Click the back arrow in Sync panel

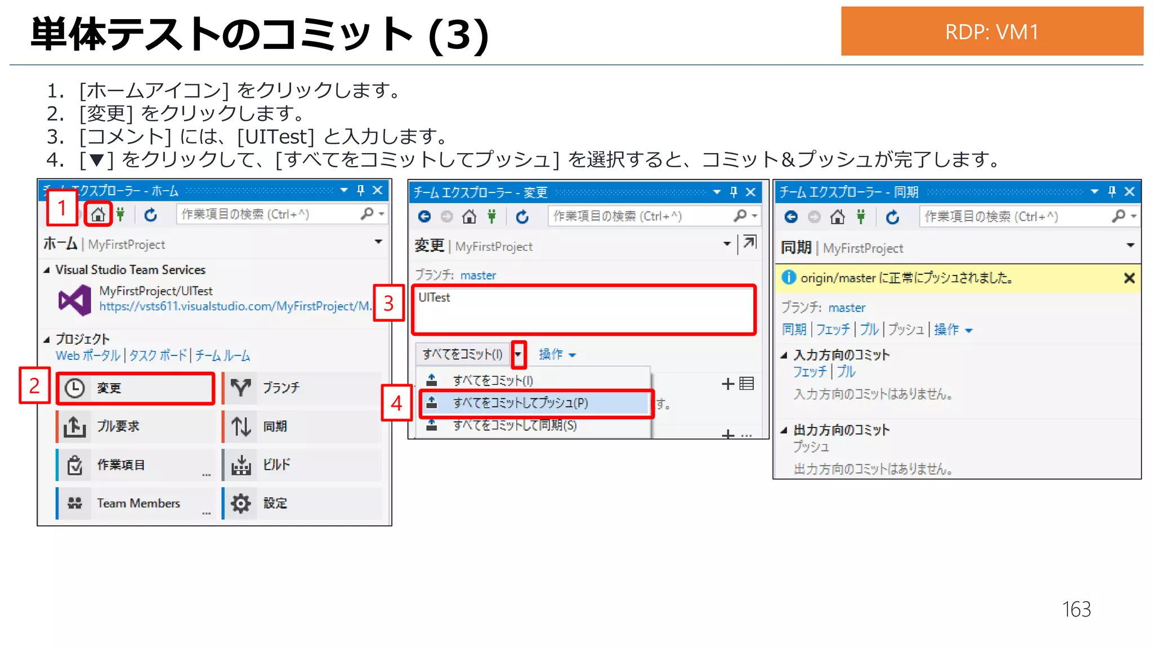(791, 217)
